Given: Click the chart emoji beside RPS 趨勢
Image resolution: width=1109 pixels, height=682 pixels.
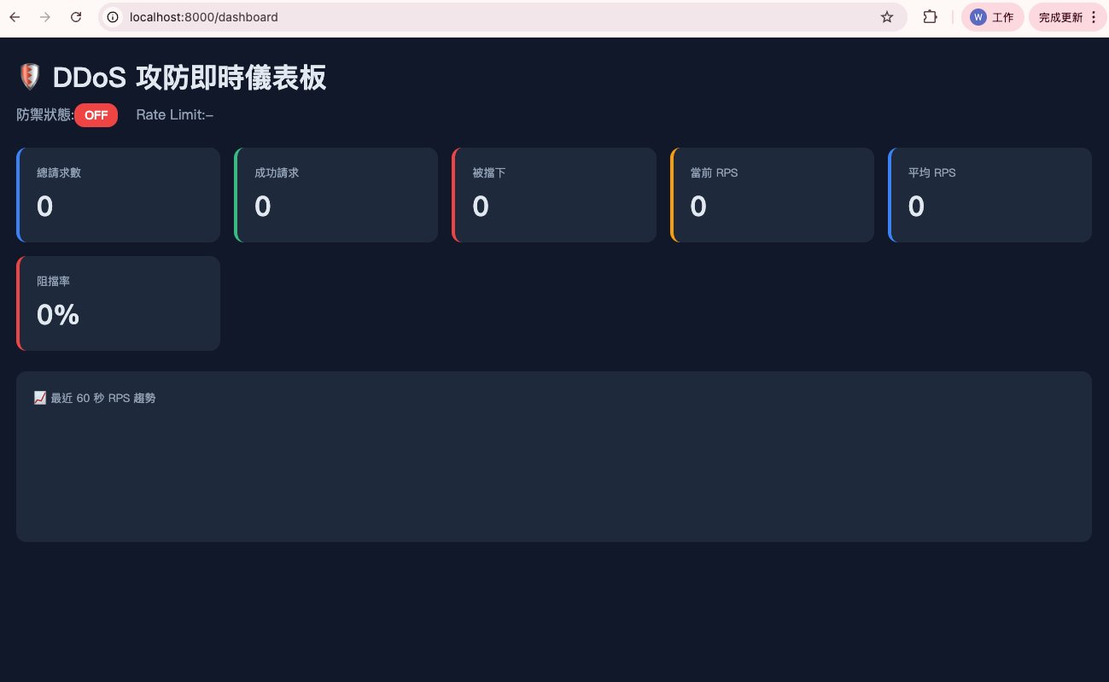Looking at the screenshot, I should (40, 398).
